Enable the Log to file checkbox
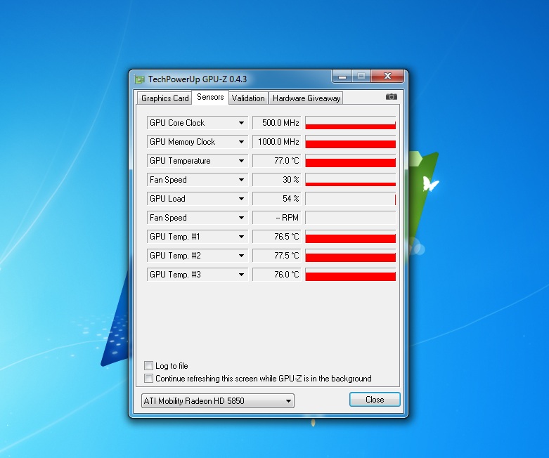Image resolution: width=549 pixels, height=458 pixels. [x=148, y=366]
